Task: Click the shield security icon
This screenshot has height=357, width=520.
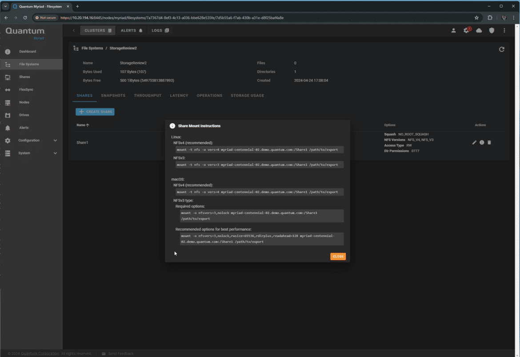Action: (492, 31)
